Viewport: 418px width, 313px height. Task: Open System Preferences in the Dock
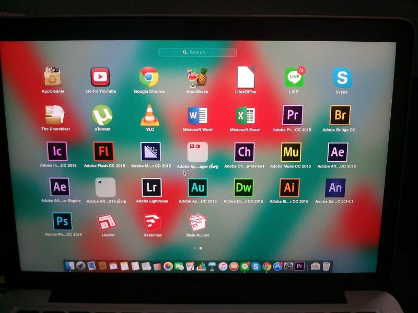tap(288, 266)
